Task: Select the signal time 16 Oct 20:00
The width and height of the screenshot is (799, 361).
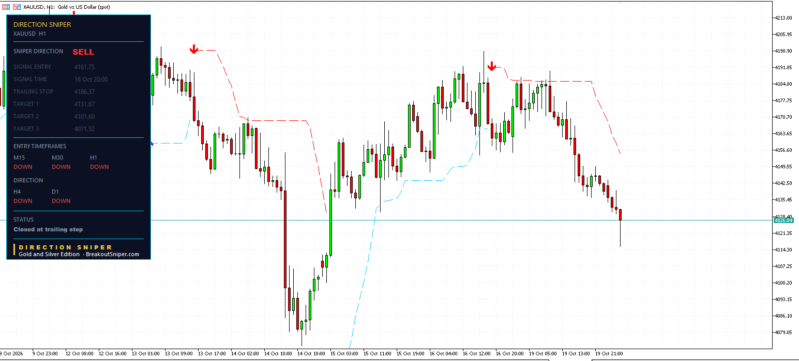Action: tap(91, 80)
